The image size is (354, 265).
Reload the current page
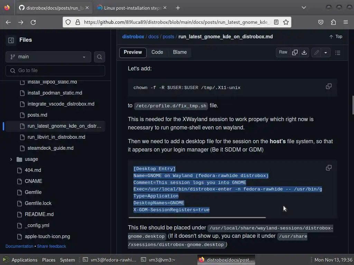[x=33, y=22]
